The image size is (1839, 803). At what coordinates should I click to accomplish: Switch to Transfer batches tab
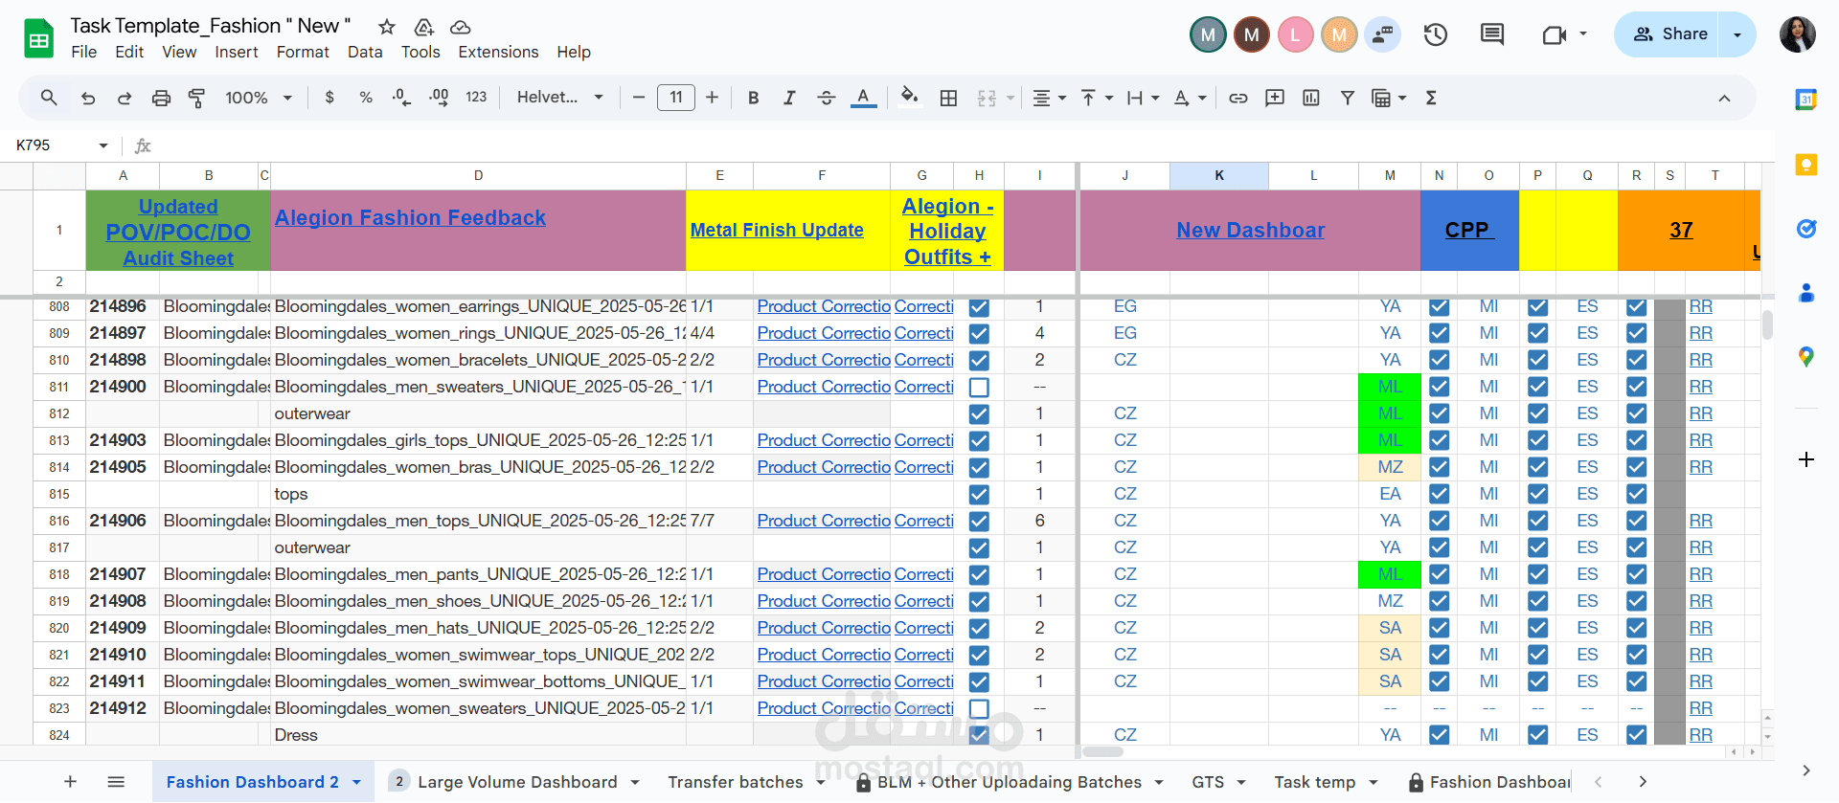click(x=736, y=782)
